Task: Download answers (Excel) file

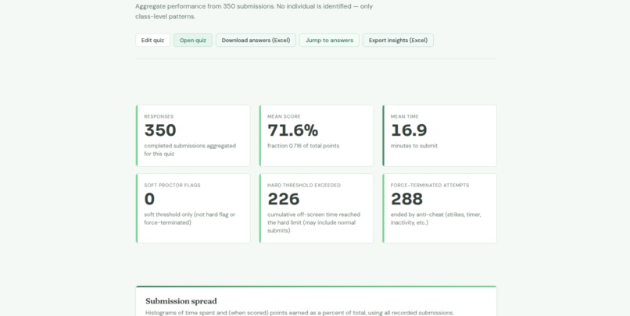Action: (x=256, y=40)
